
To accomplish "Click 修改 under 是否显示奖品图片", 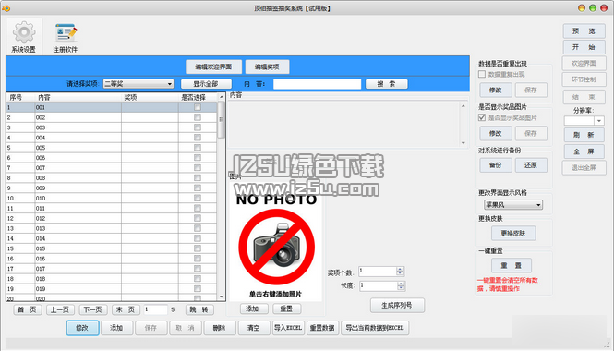I will pos(496,133).
